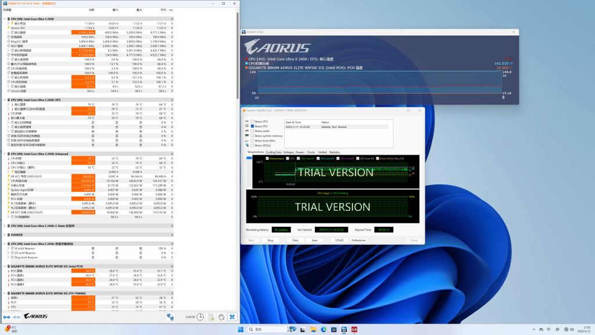Click the shrink columns arrows icon in HWiNFO
595x335 pixels.
click(17, 317)
